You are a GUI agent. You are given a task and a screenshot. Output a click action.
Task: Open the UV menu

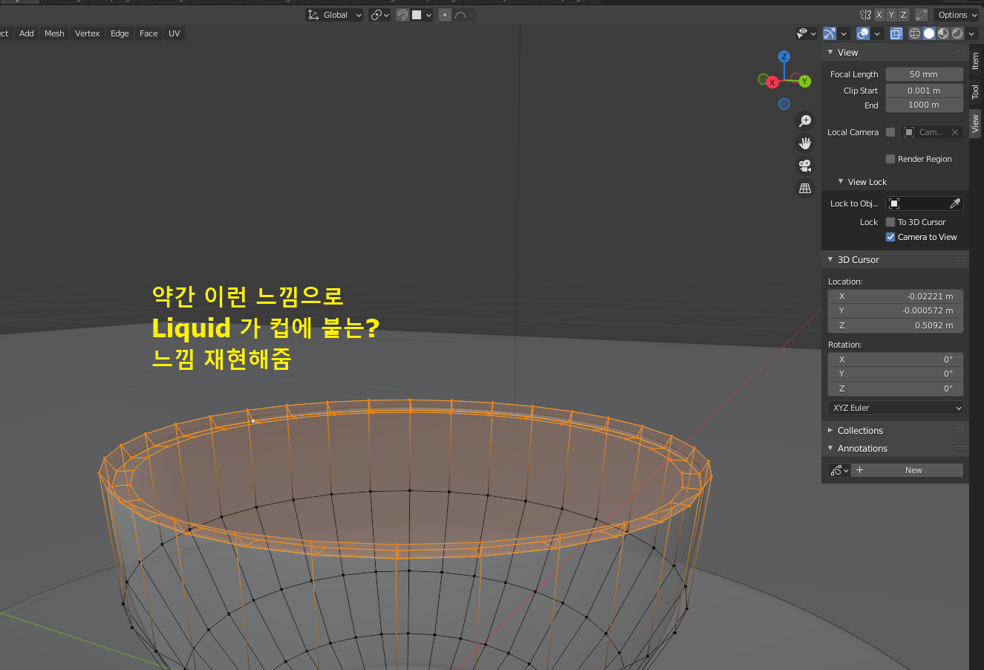(175, 33)
